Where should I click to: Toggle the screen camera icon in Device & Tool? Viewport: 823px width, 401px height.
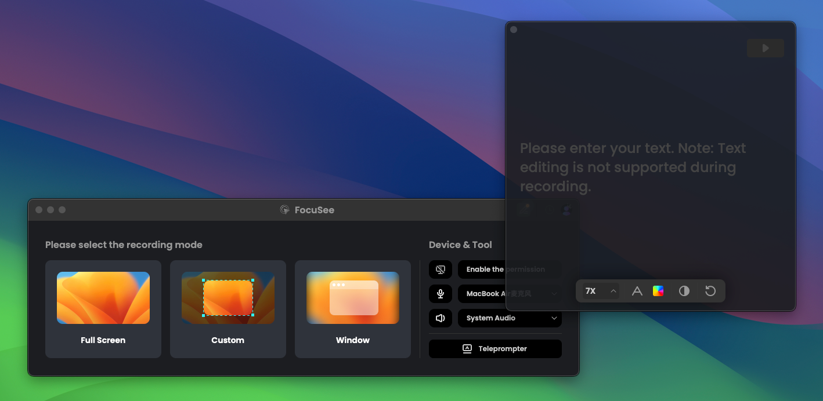(x=441, y=269)
